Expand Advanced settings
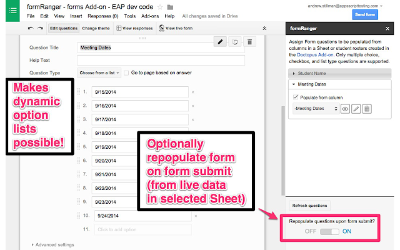 click(x=52, y=244)
